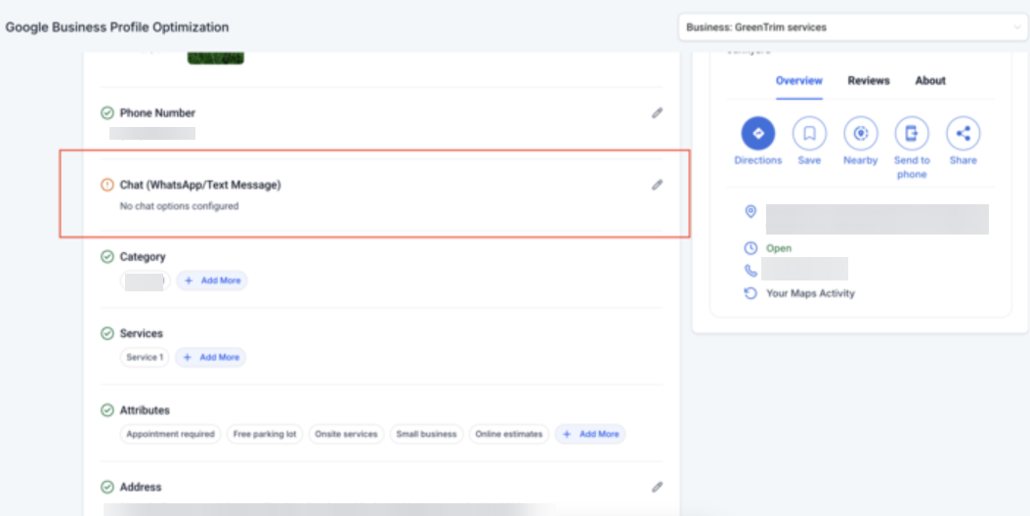Select the Free parking lot attribute chip

click(x=265, y=435)
